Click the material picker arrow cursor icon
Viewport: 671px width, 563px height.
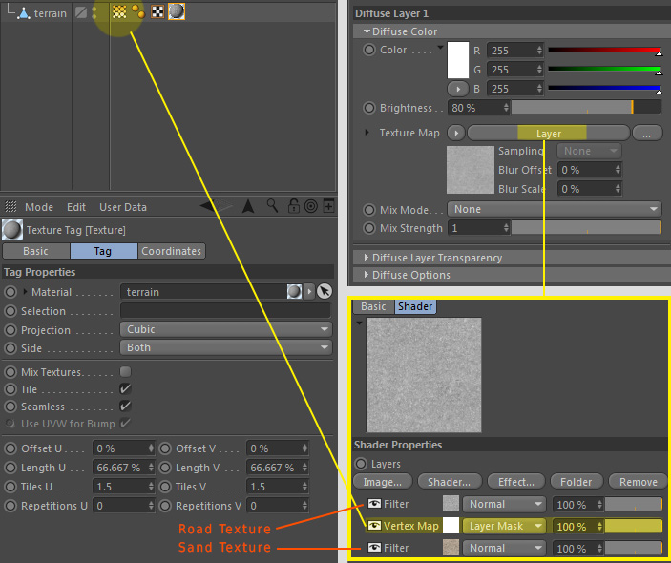click(325, 292)
